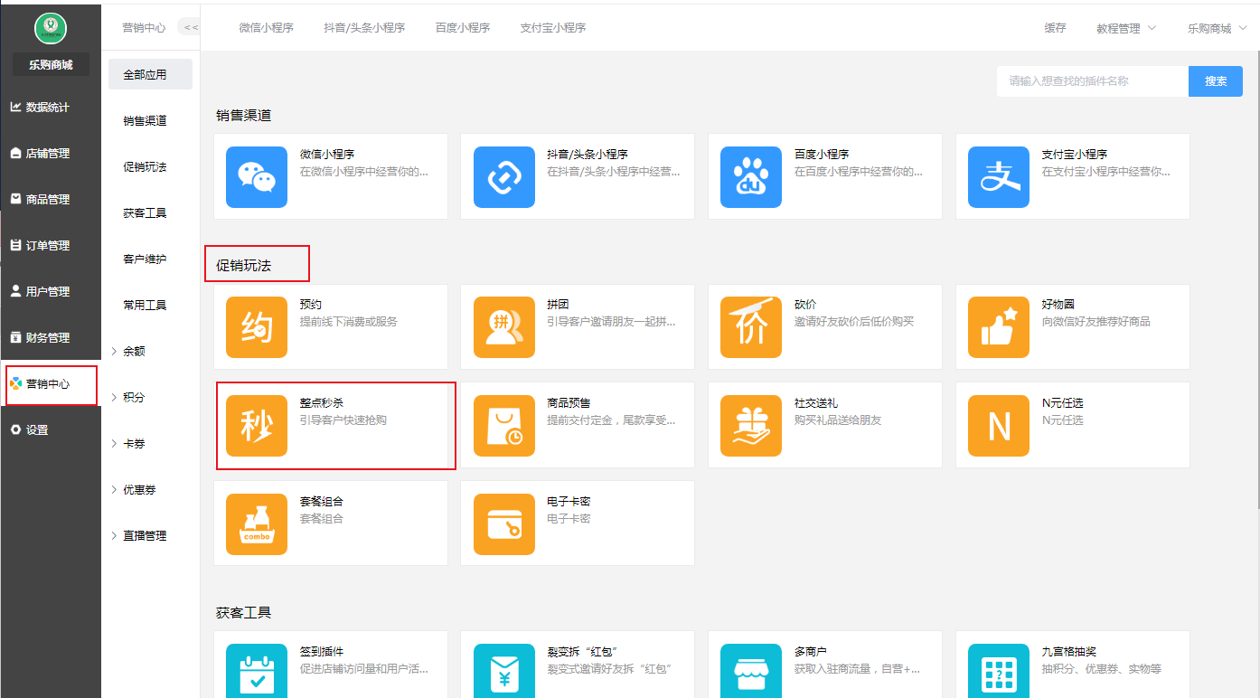Click the 向微信好友推荐好商品 description text

1096,322
